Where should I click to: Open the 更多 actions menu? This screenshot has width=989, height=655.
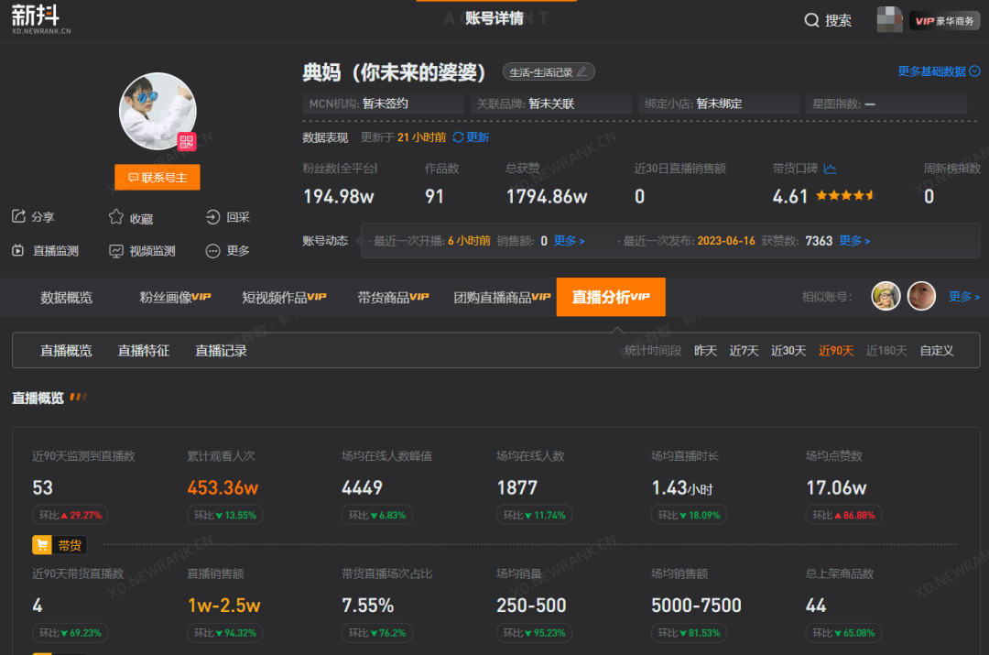point(212,250)
